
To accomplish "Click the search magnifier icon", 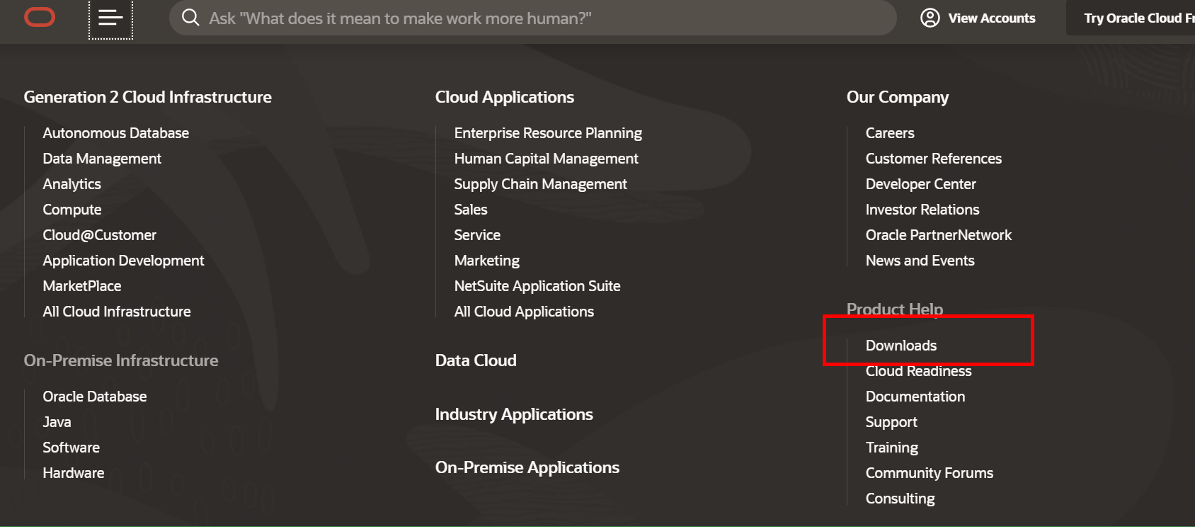I will pyautogui.click(x=190, y=18).
